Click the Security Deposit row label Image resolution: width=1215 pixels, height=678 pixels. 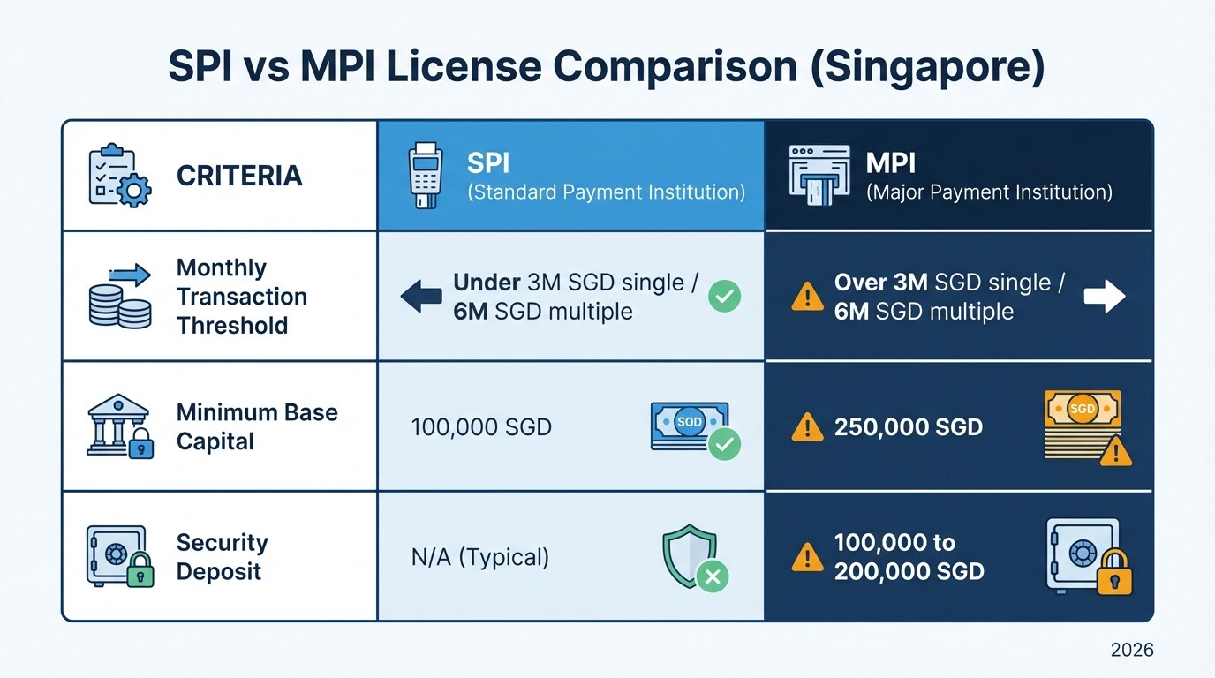[220, 556]
